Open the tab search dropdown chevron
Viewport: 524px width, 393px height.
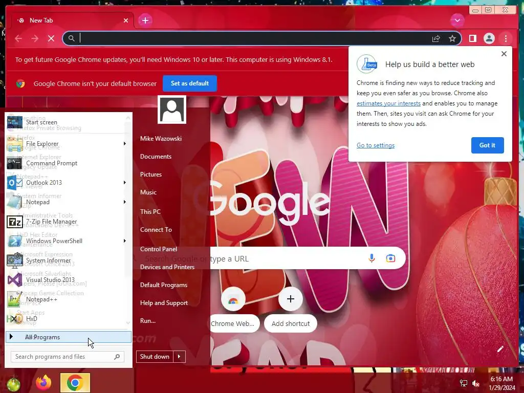coord(457,20)
